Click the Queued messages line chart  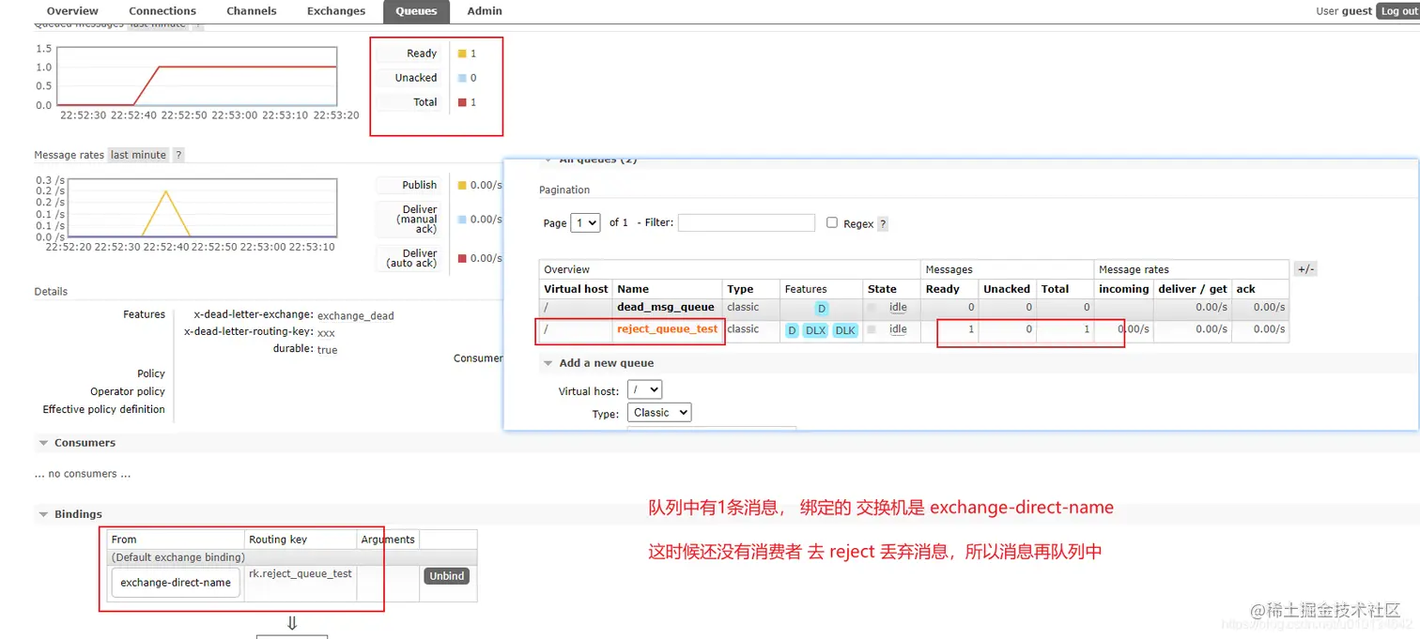click(x=197, y=76)
